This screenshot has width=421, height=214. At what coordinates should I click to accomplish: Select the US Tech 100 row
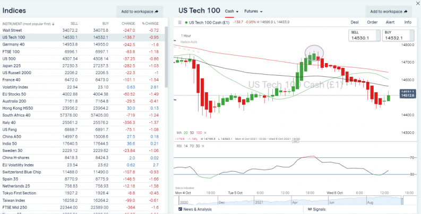pos(81,37)
